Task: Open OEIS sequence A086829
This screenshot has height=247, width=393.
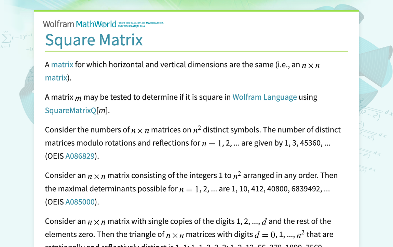Action: 80,156
